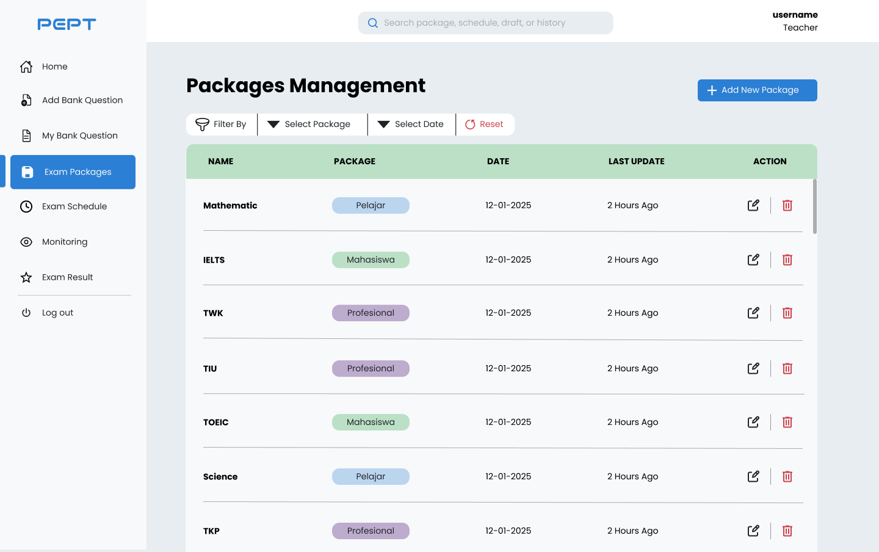Edit the TIU package
Viewport: 879px width, 552px height.
(x=753, y=368)
